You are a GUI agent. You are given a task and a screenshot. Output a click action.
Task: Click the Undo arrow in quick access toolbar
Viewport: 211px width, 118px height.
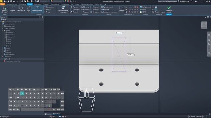14,1
